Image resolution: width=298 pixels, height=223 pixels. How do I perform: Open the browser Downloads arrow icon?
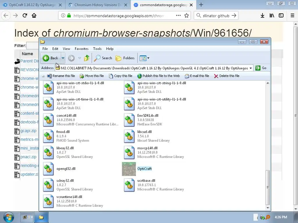[x=262, y=16]
